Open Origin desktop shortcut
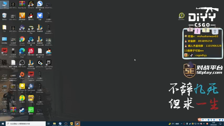Image resolution: width=224 pixels, height=126 pixels. click(x=22, y=75)
